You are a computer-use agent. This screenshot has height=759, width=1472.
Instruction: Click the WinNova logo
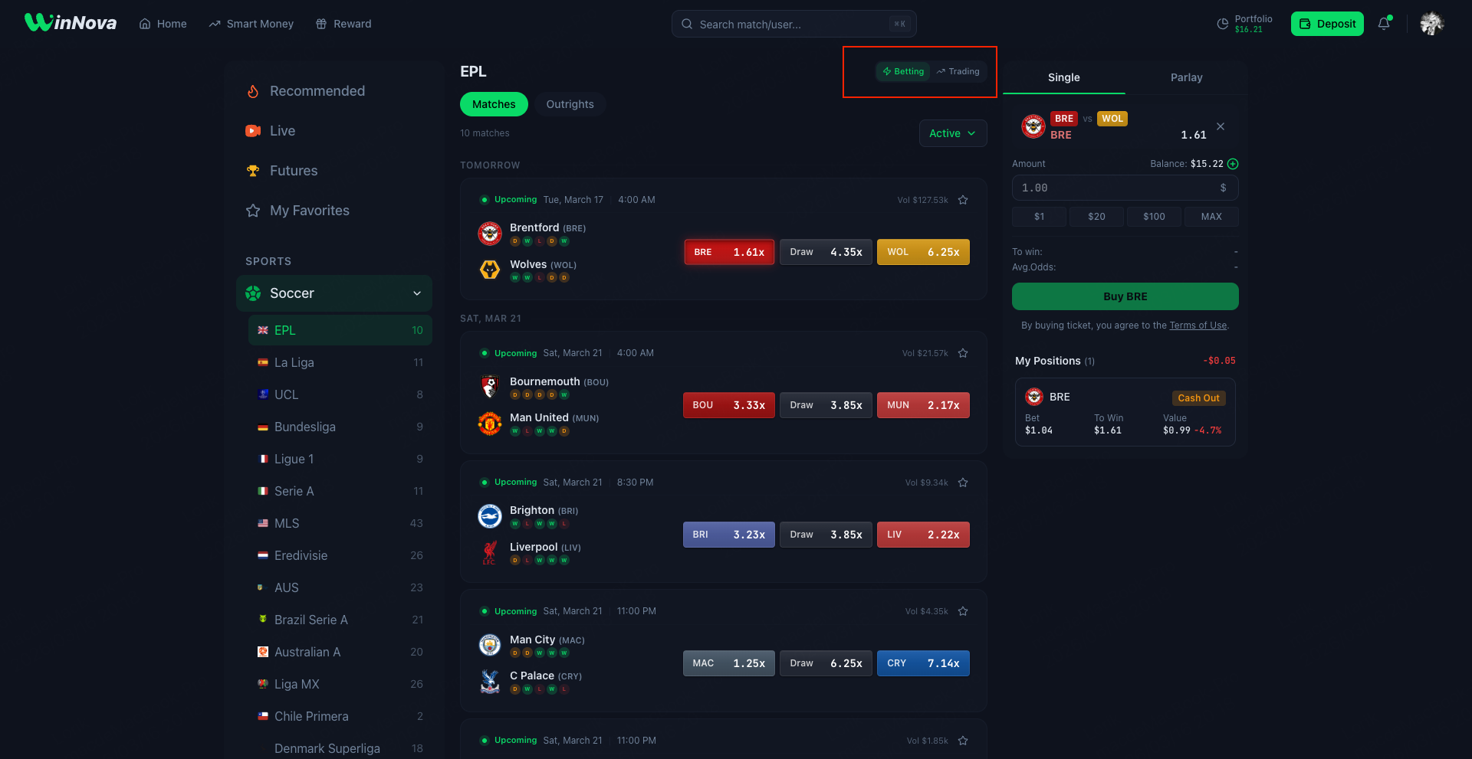tap(71, 23)
